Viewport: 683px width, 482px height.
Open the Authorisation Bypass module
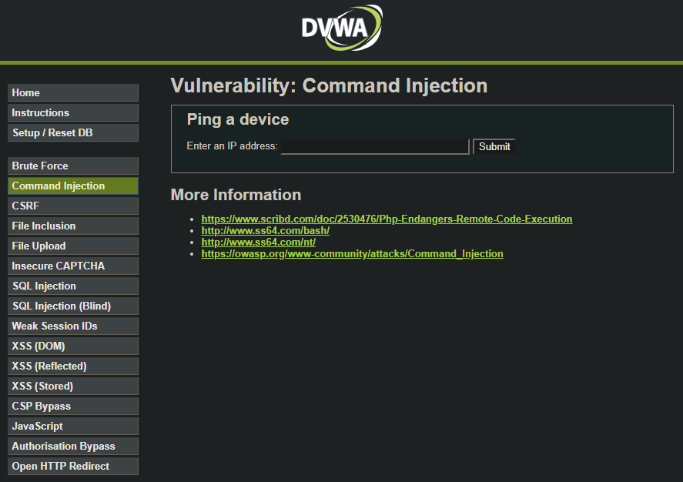73,447
